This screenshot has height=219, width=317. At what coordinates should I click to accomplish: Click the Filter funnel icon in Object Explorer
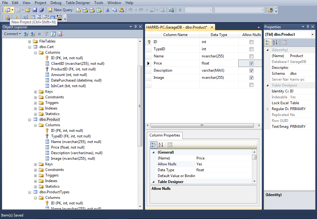click(x=46, y=34)
